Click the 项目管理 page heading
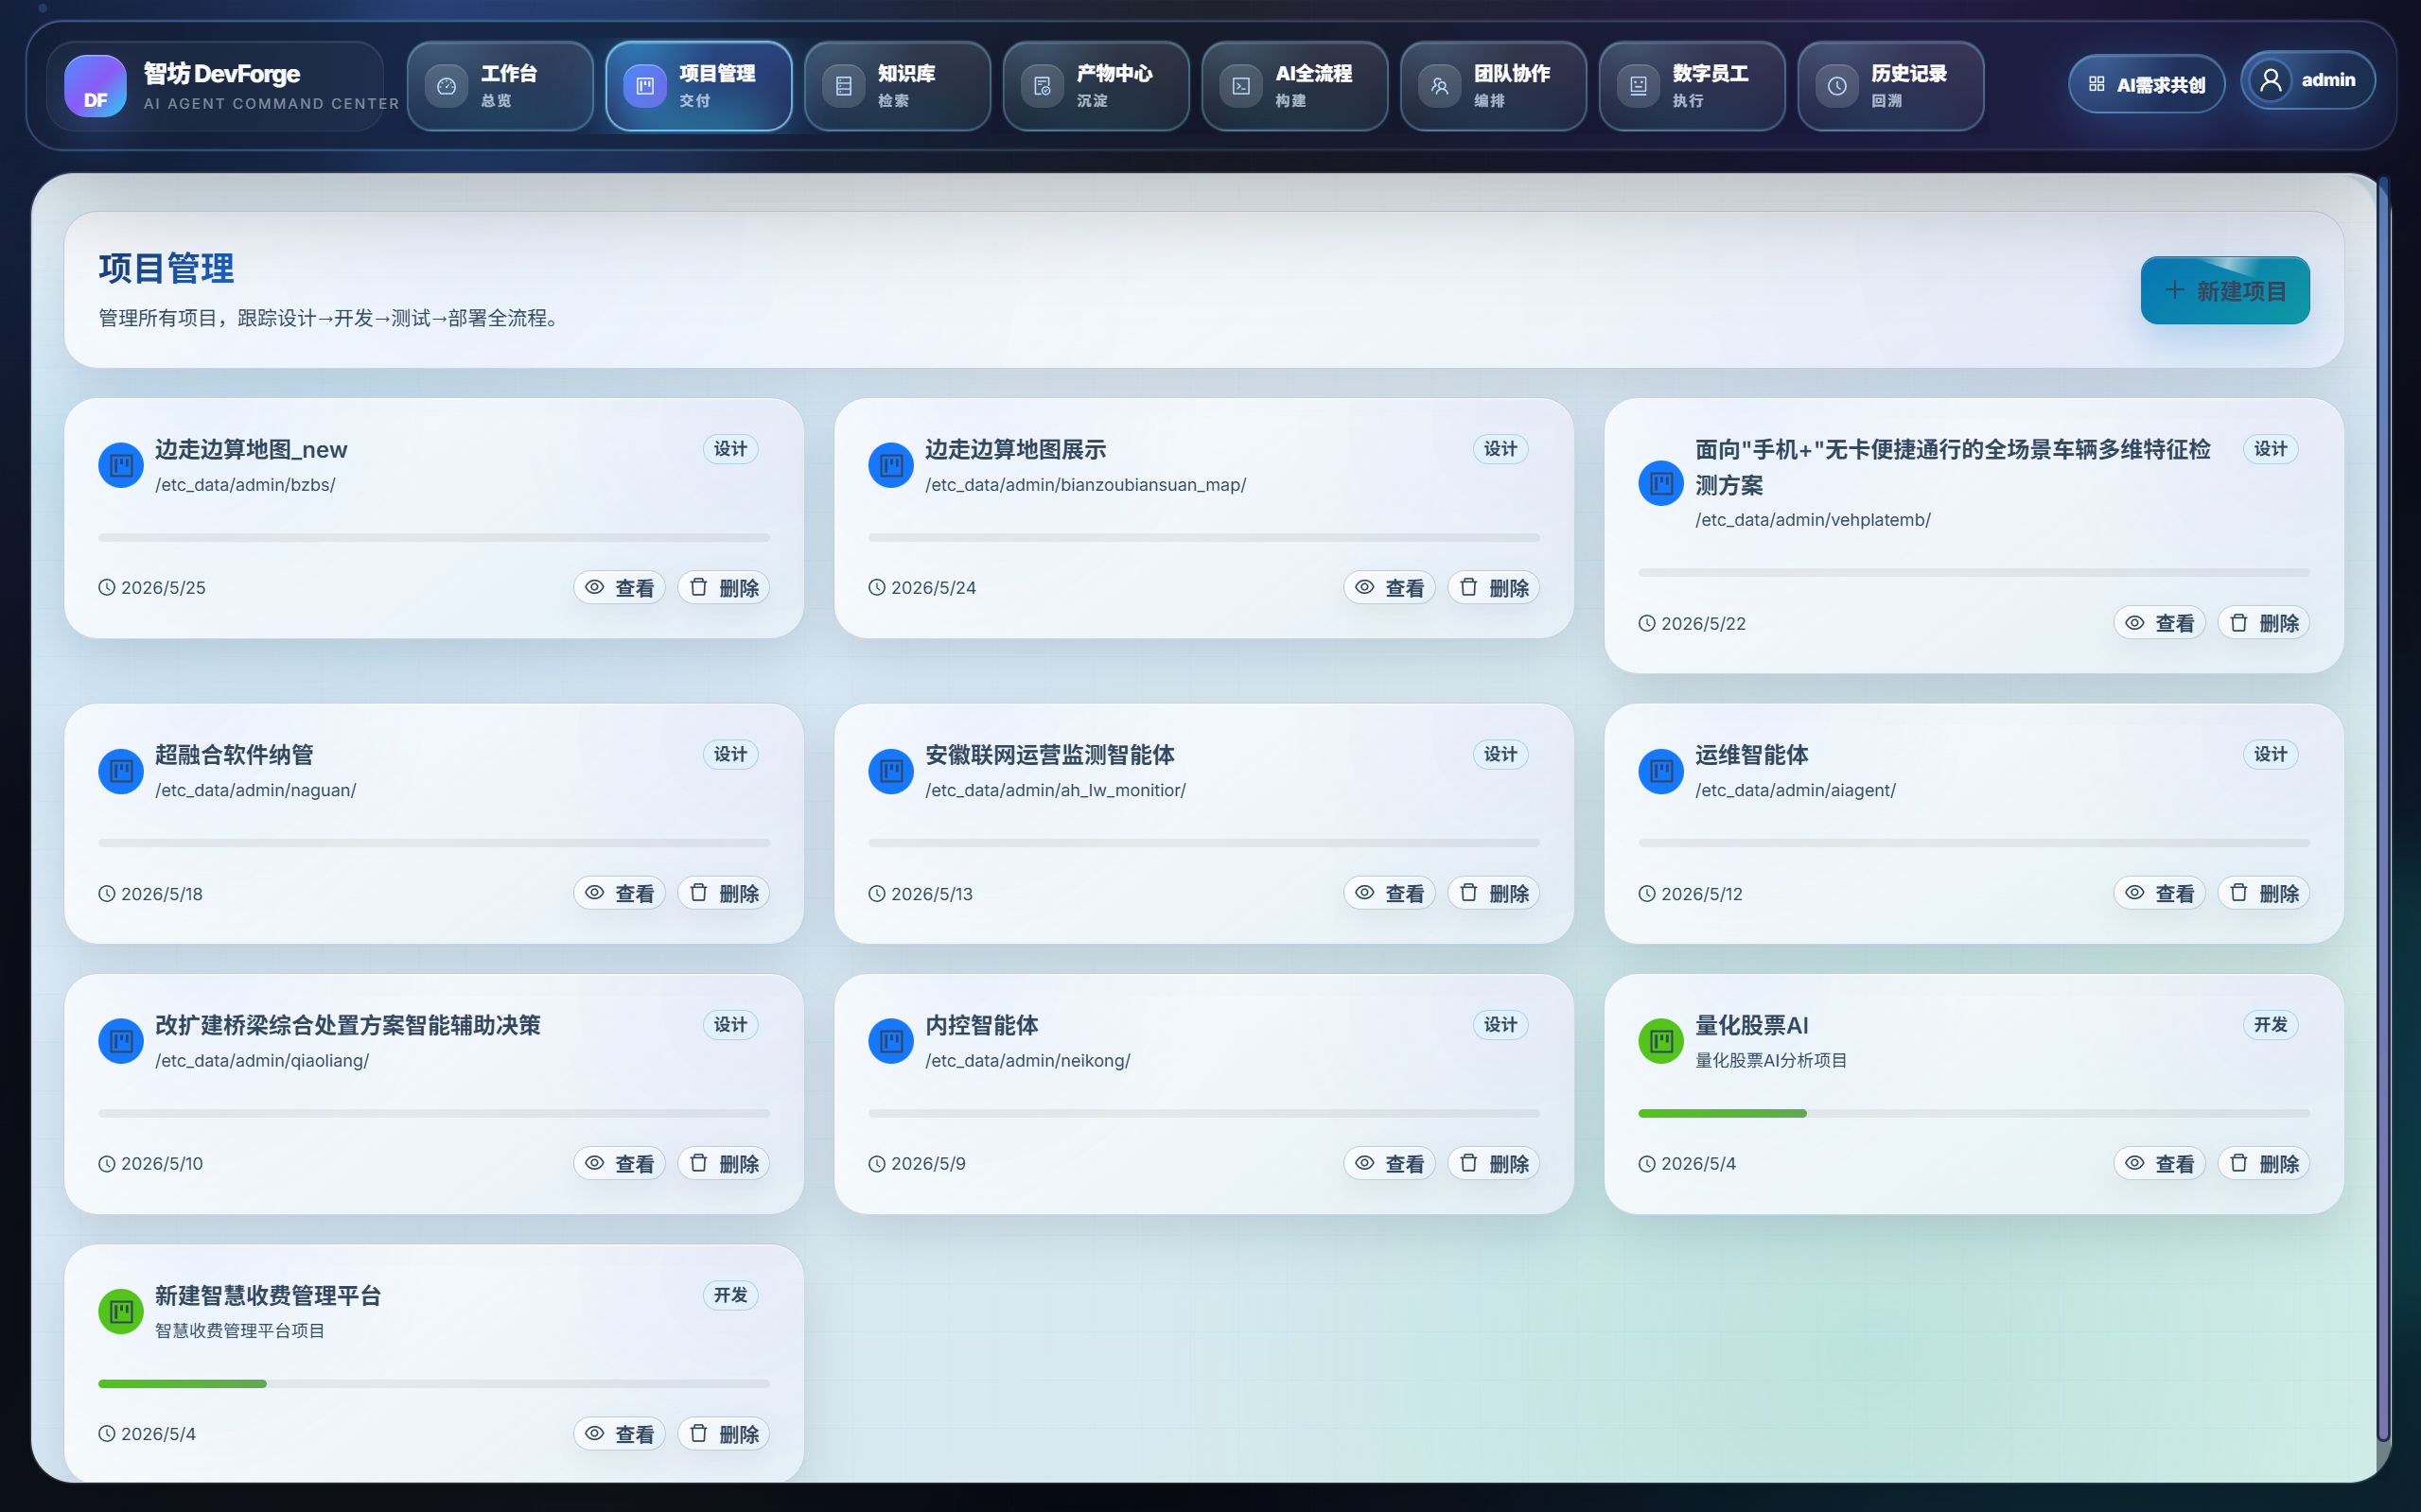 tap(167, 268)
